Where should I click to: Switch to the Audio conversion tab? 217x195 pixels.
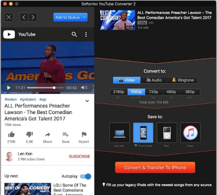[x=154, y=80]
